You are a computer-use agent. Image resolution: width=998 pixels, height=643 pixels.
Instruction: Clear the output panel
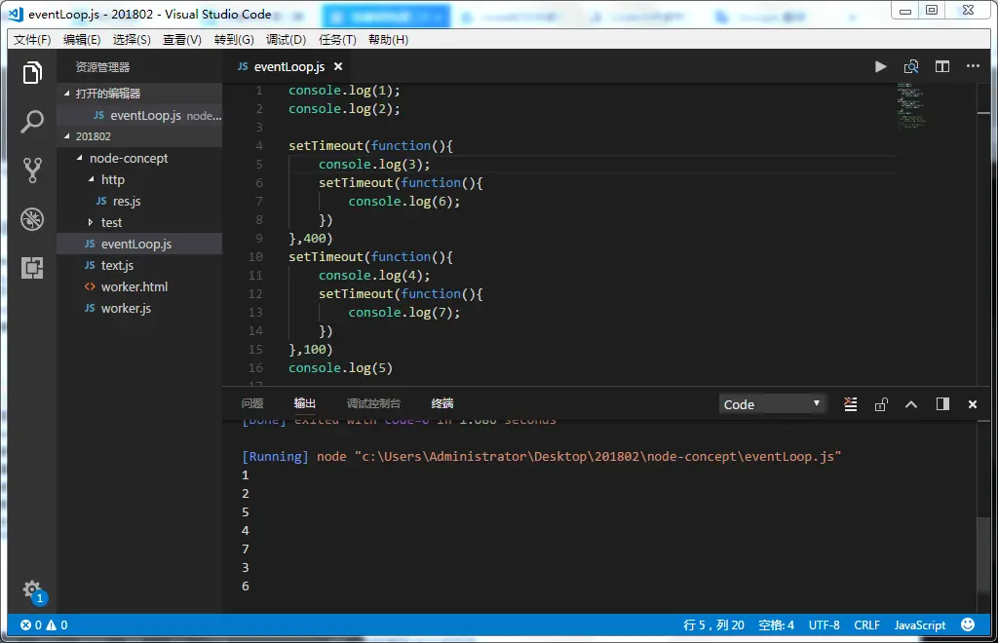click(851, 404)
